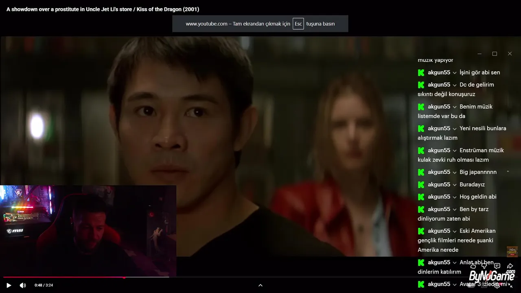The width and height of the screenshot is (521, 293).
Task: Click Kick badge beside 'Yeni nesili bunlara'
Action: click(421, 128)
